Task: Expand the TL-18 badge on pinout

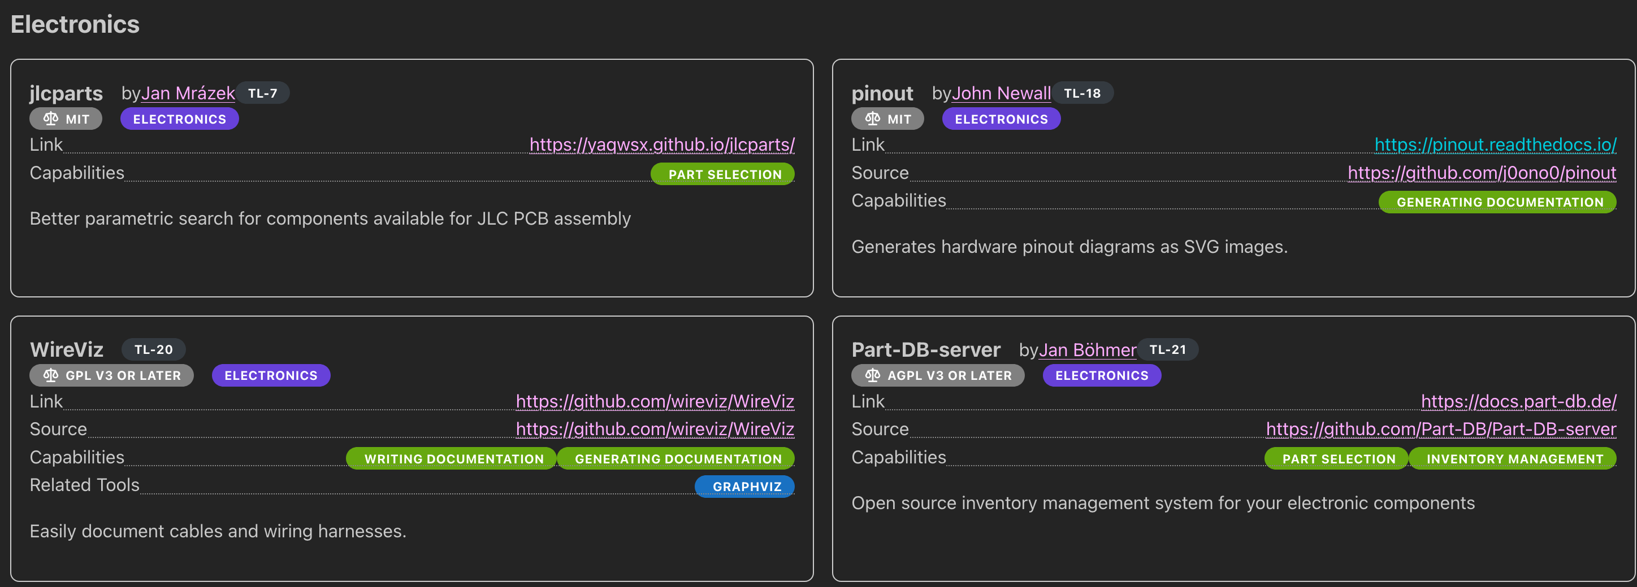Action: pyautogui.click(x=1084, y=93)
